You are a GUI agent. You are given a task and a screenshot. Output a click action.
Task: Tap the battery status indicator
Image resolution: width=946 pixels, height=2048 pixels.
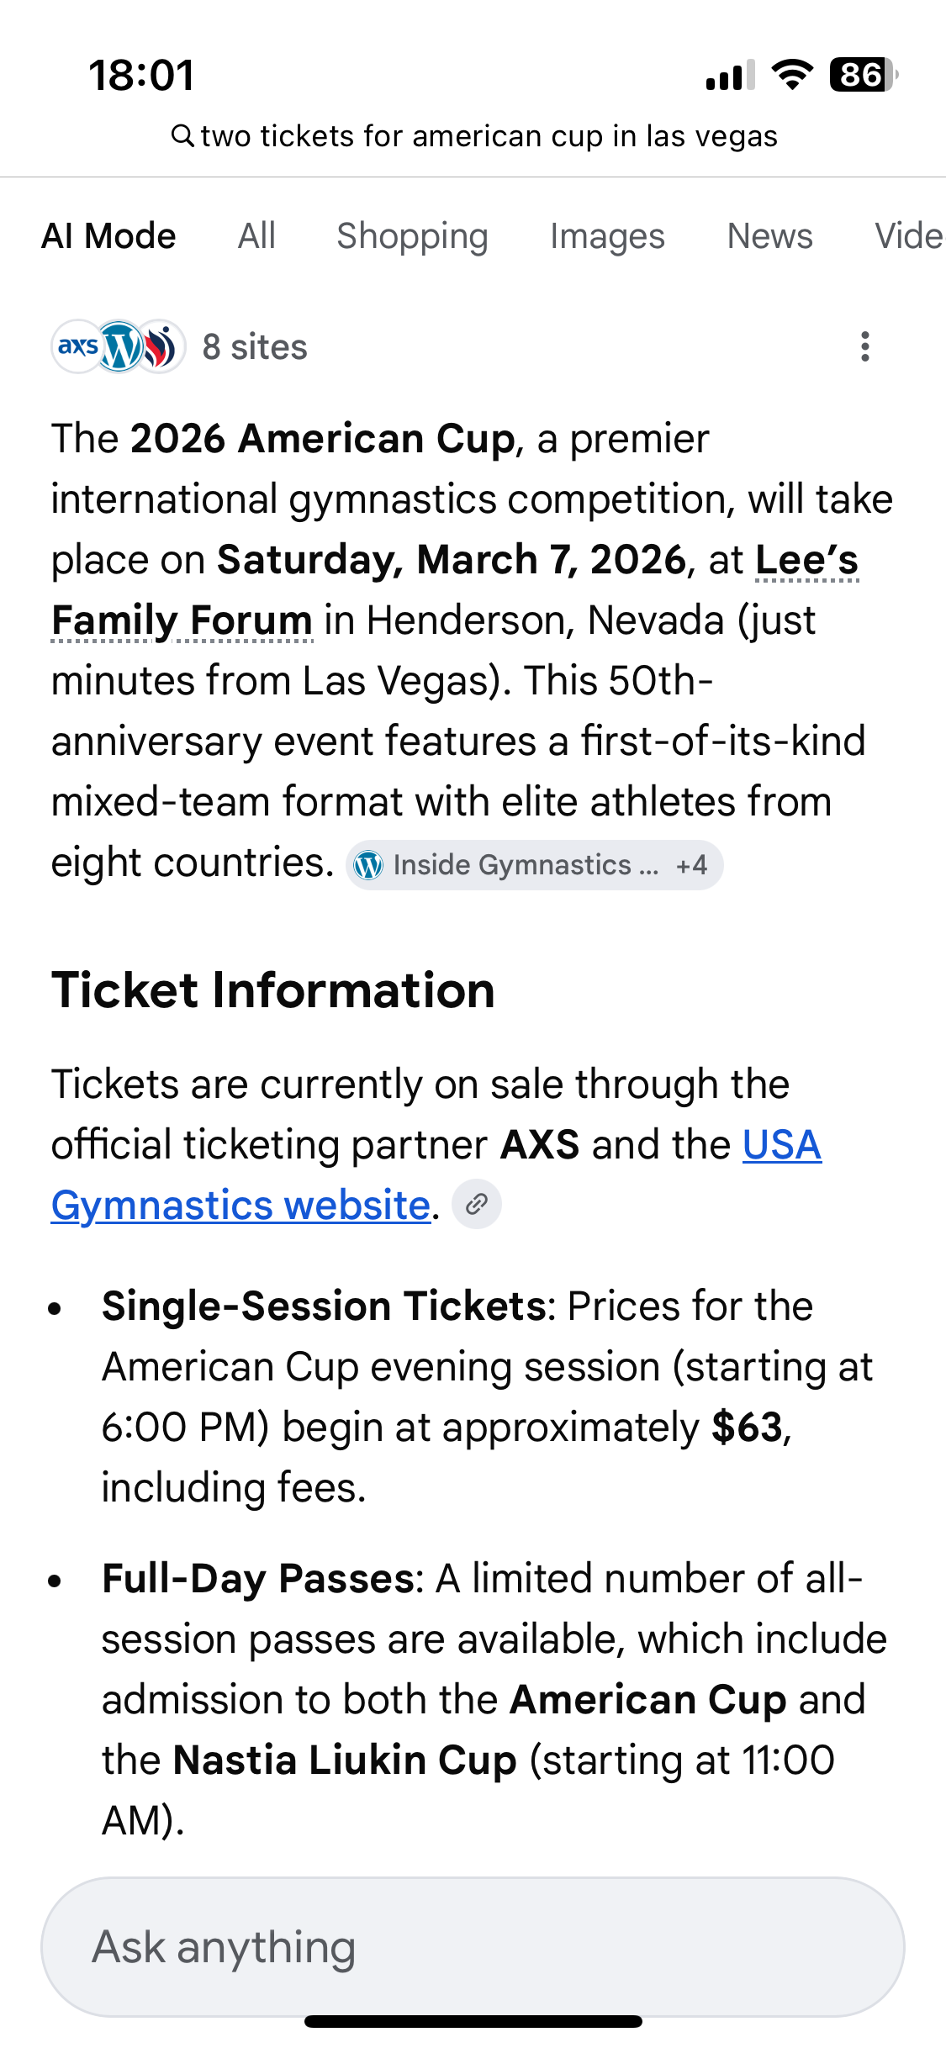pyautogui.click(x=862, y=75)
